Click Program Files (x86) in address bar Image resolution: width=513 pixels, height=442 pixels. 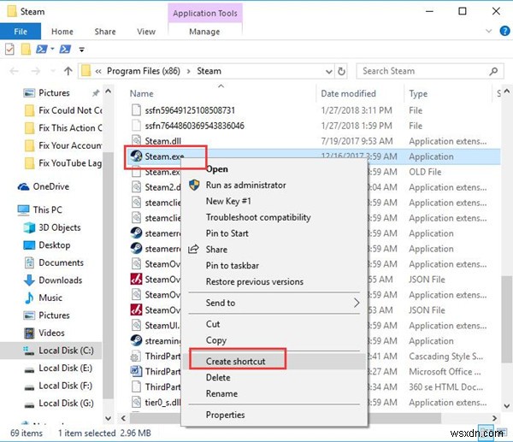click(144, 71)
